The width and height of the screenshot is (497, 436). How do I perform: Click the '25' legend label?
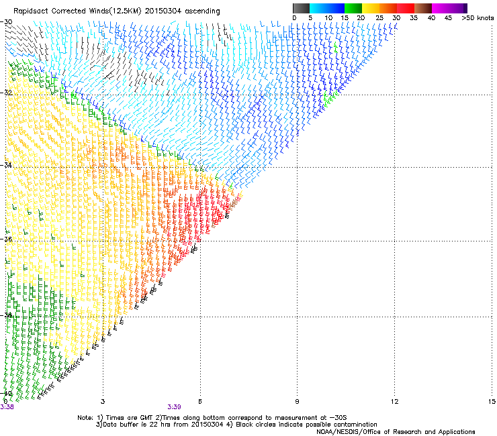pos(379,18)
